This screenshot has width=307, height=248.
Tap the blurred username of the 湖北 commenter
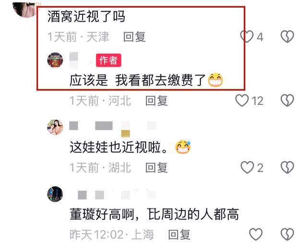113,127
